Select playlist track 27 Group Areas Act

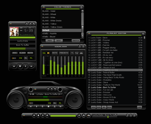click(x=115, y=102)
